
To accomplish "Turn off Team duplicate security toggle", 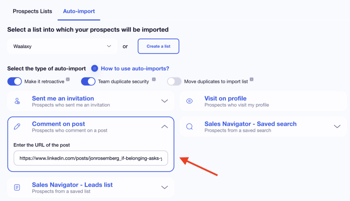I will coord(88,81).
